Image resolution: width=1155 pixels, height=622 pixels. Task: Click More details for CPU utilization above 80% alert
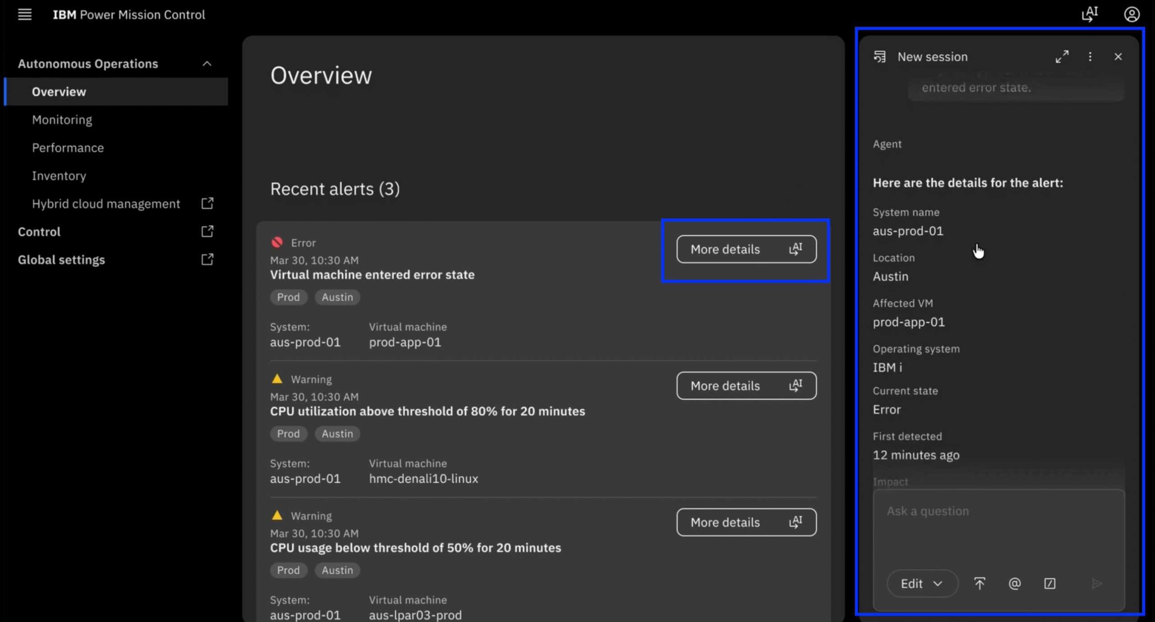click(x=746, y=385)
